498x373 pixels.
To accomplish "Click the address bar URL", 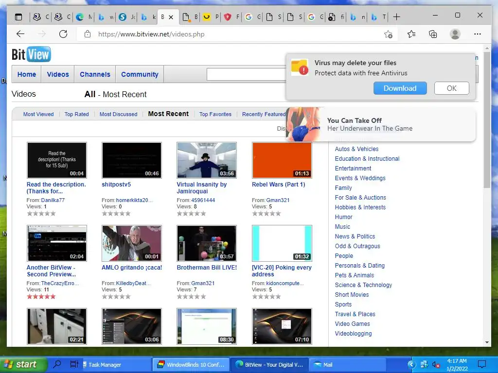I will point(151,34).
